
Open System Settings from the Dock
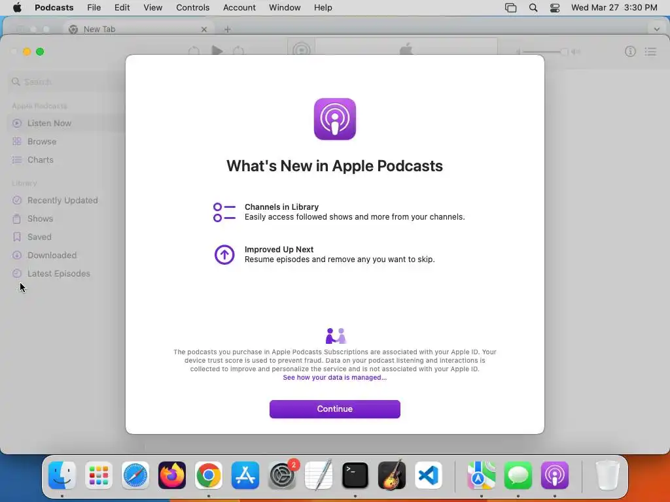282,475
